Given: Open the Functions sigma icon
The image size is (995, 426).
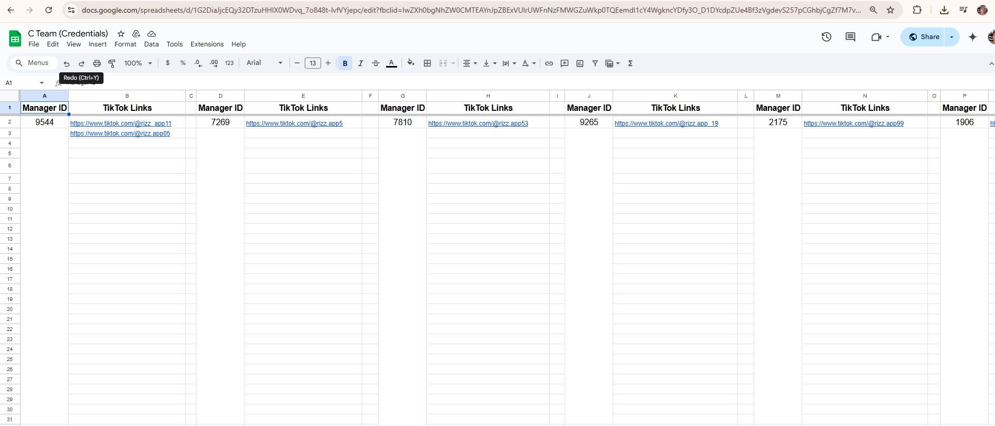Looking at the screenshot, I should coord(630,63).
